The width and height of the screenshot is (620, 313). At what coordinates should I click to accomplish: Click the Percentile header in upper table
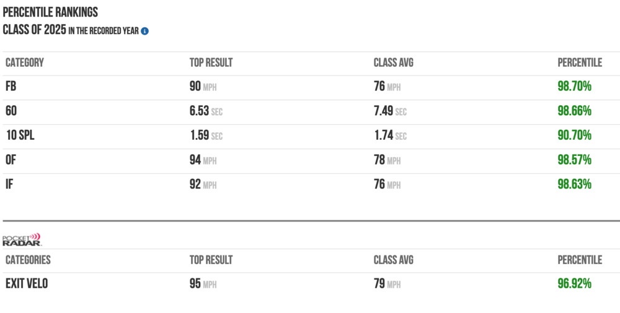[x=580, y=62]
